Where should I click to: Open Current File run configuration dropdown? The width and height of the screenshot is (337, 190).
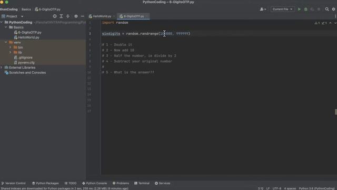click(282, 9)
